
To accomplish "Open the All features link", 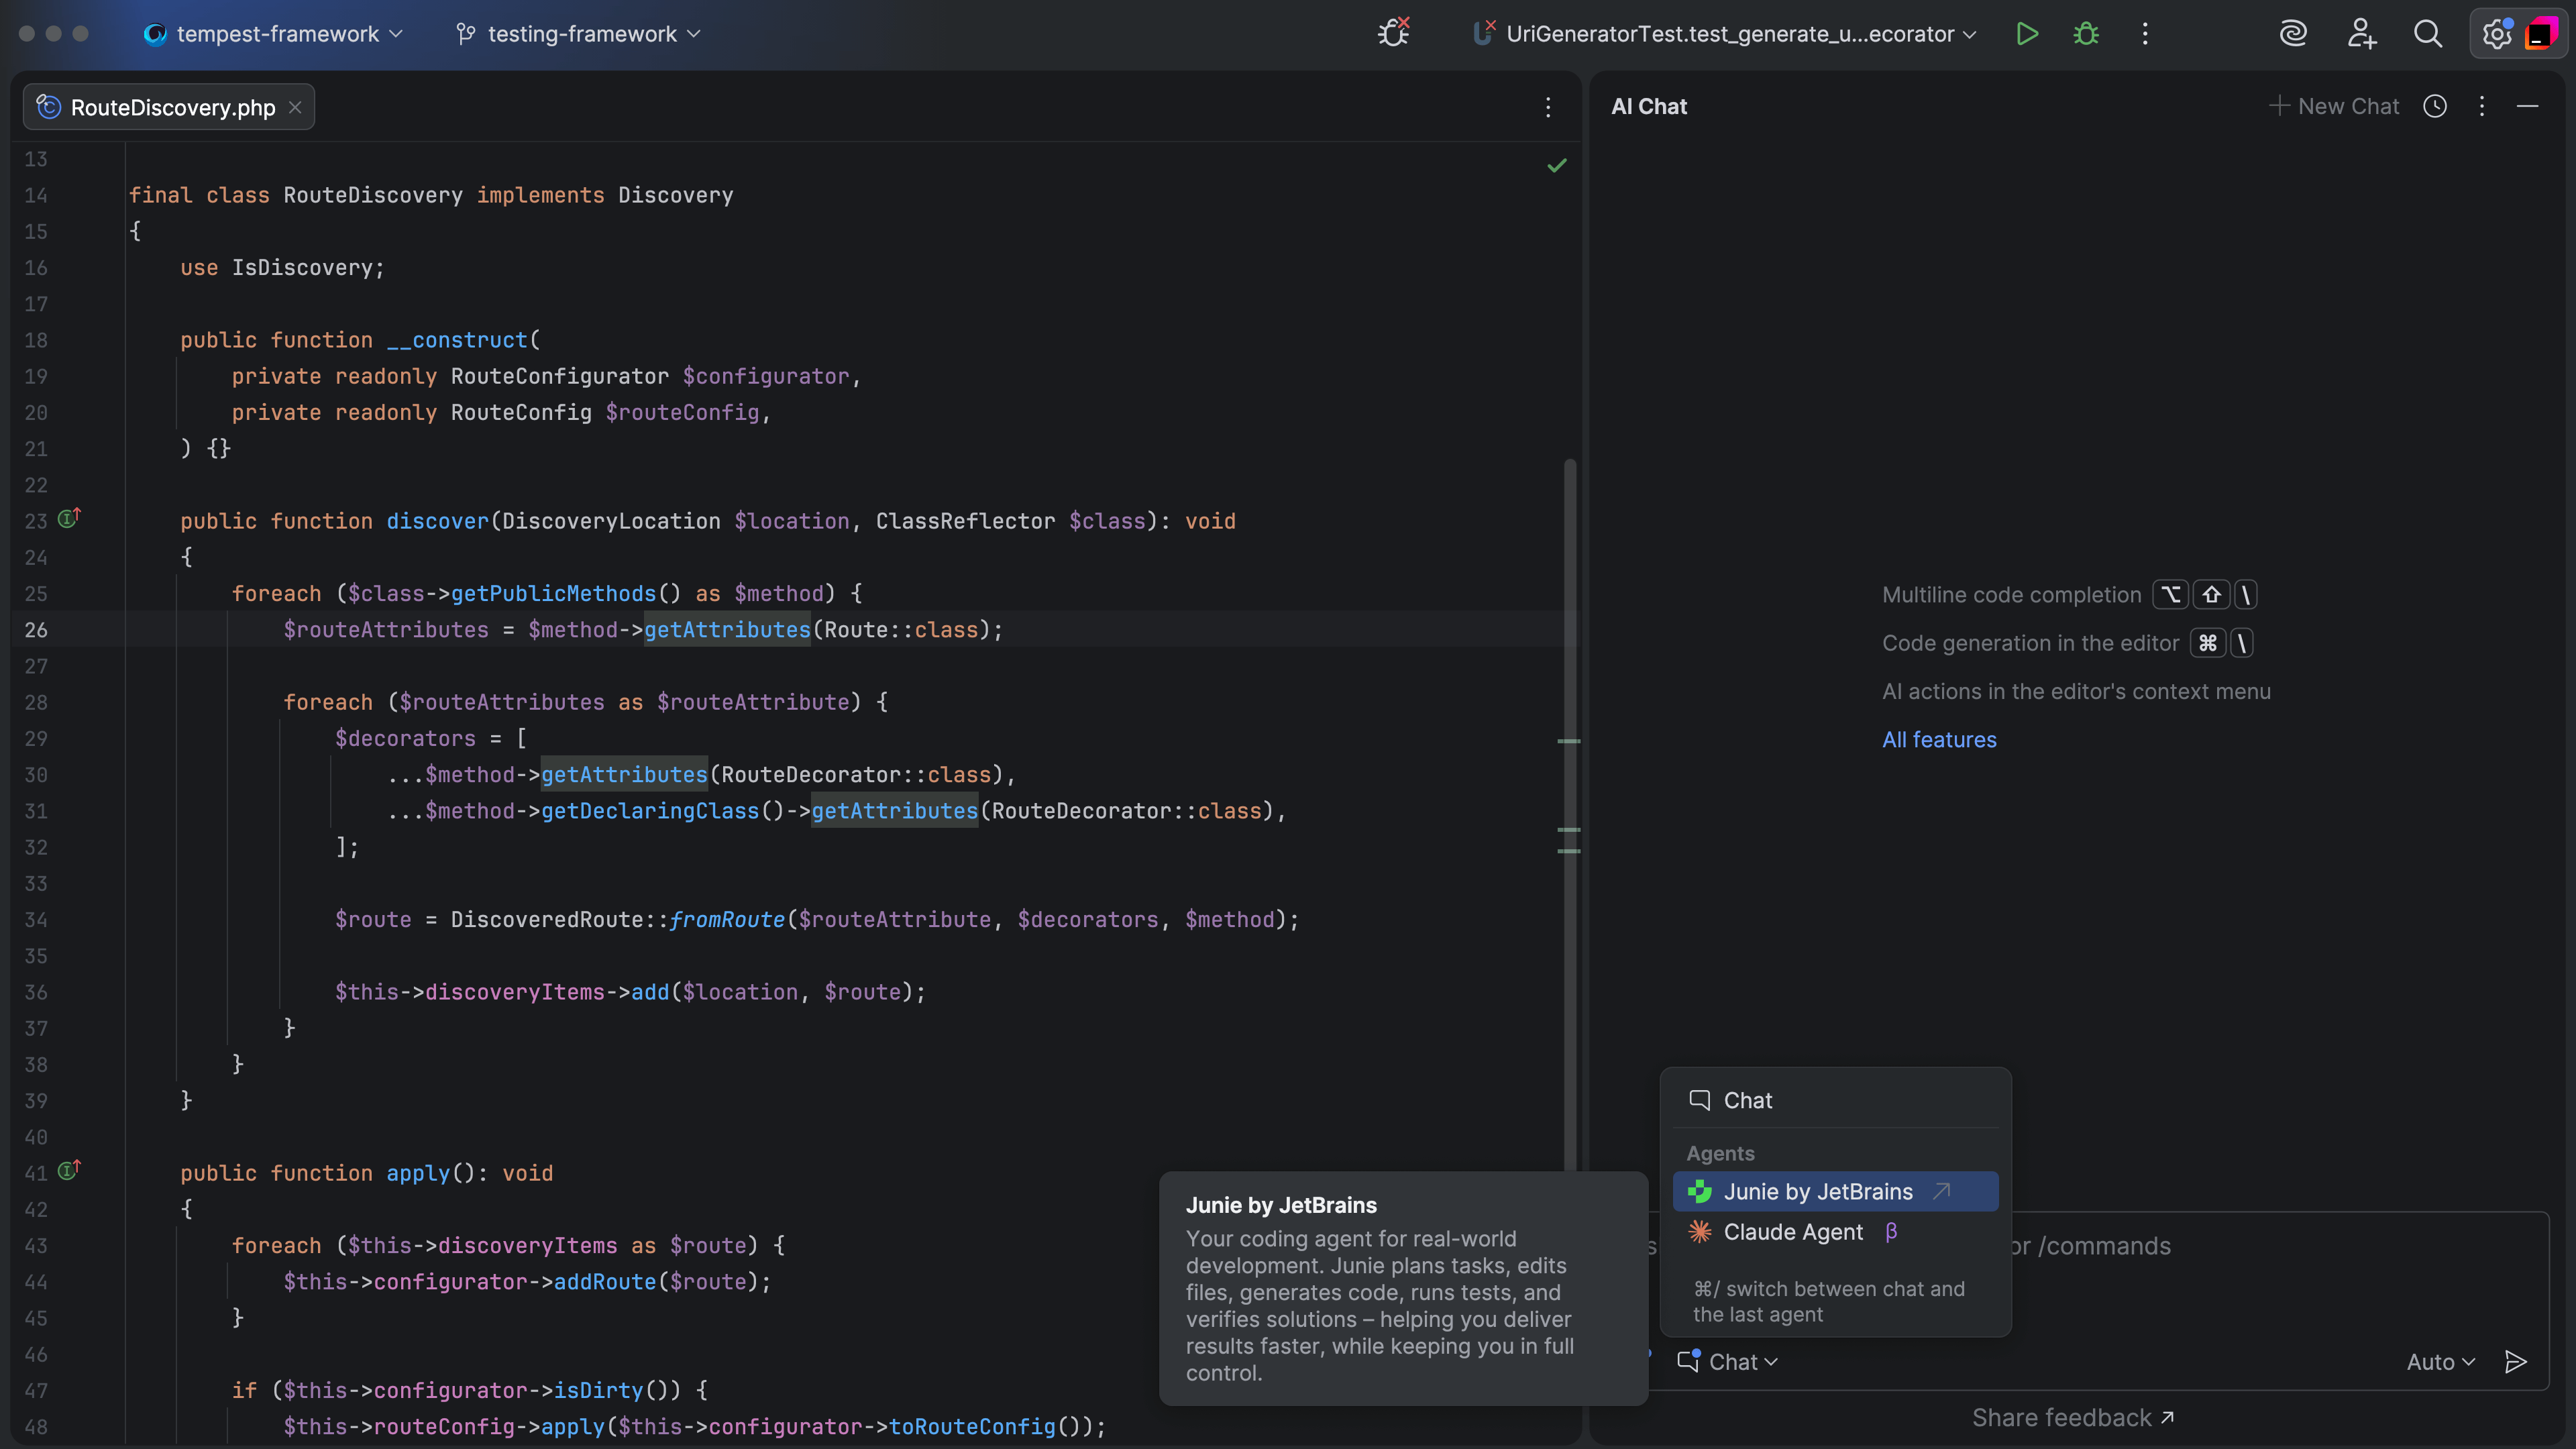I will point(1938,739).
